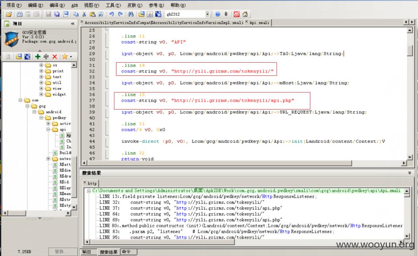This screenshot has width=418, height=256.
Task: Collapse the api folder node
Action: [x=48, y=129]
